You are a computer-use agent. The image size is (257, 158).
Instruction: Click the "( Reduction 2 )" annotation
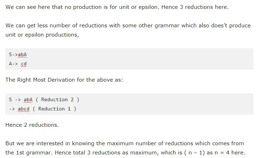click(58, 100)
